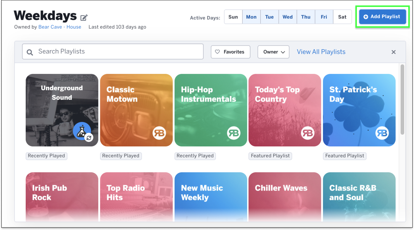Select St. Patrick's Day playlist
414x230 pixels.
(x=359, y=110)
